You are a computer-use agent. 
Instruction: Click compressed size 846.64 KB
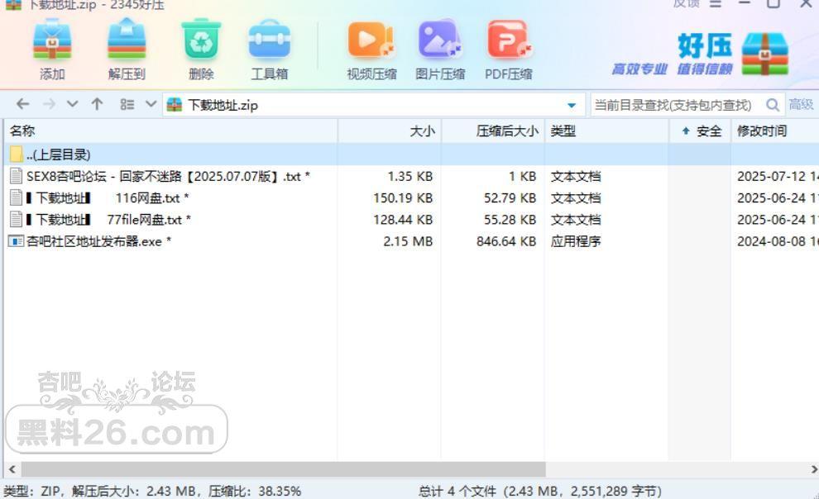(506, 241)
